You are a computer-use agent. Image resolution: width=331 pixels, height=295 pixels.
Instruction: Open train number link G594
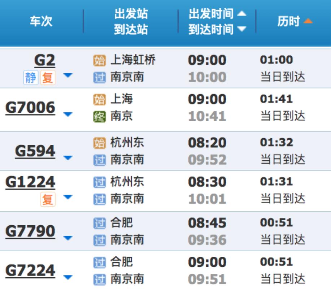coord(35,151)
